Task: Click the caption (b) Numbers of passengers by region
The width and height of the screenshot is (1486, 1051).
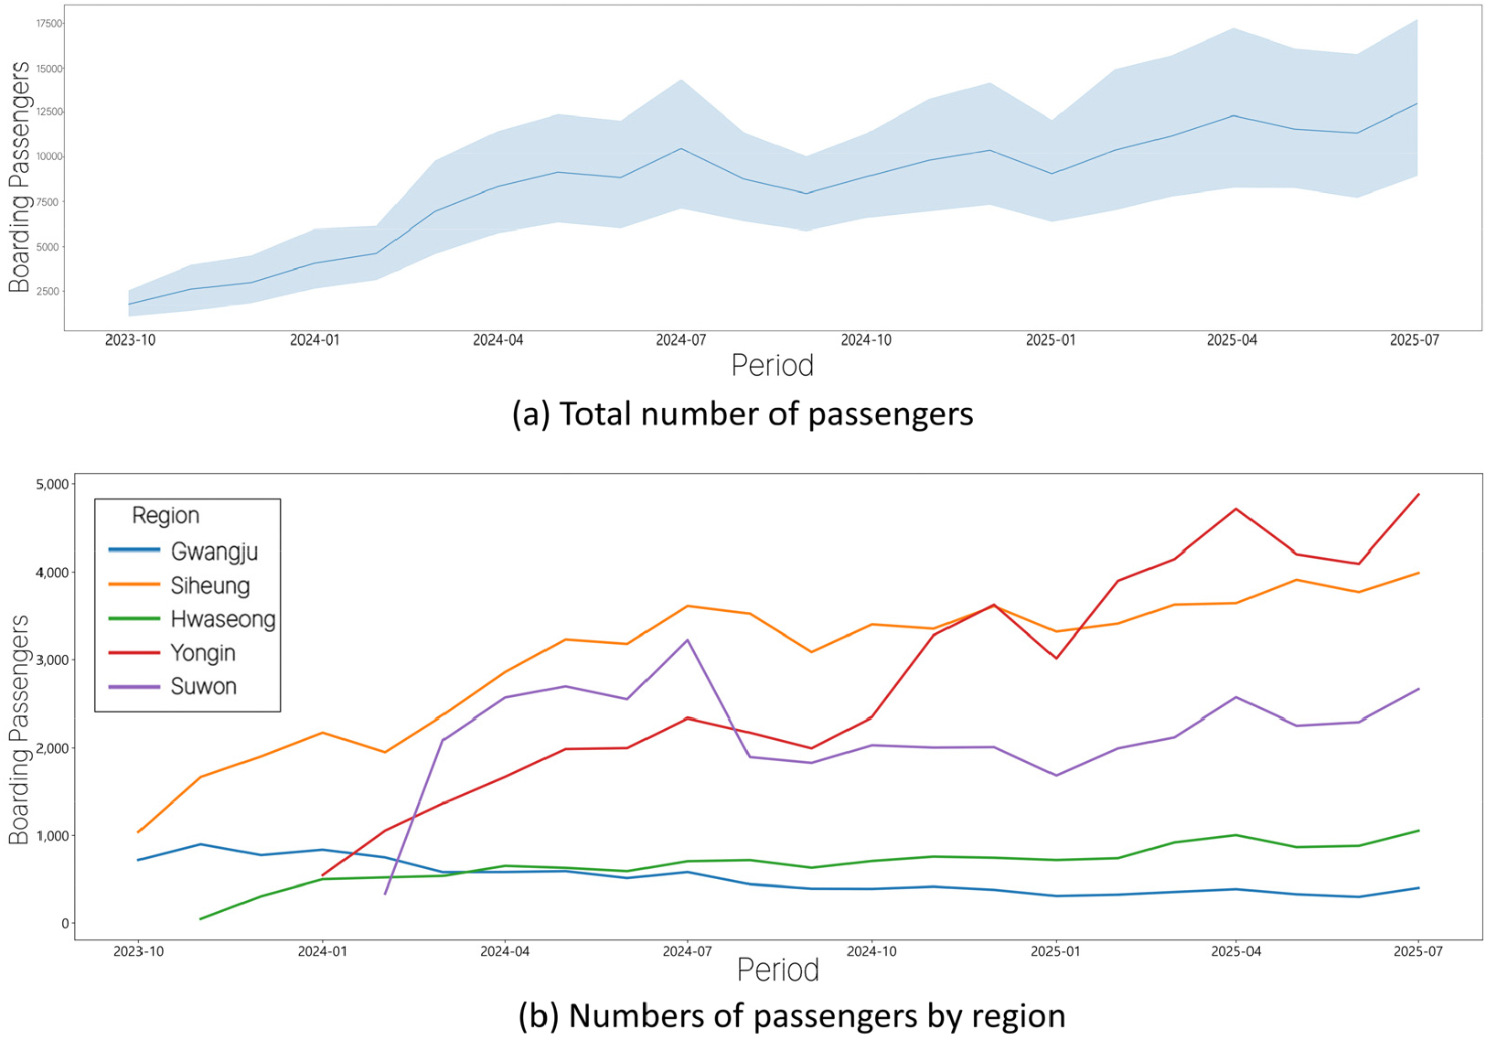Action: pos(791,1015)
